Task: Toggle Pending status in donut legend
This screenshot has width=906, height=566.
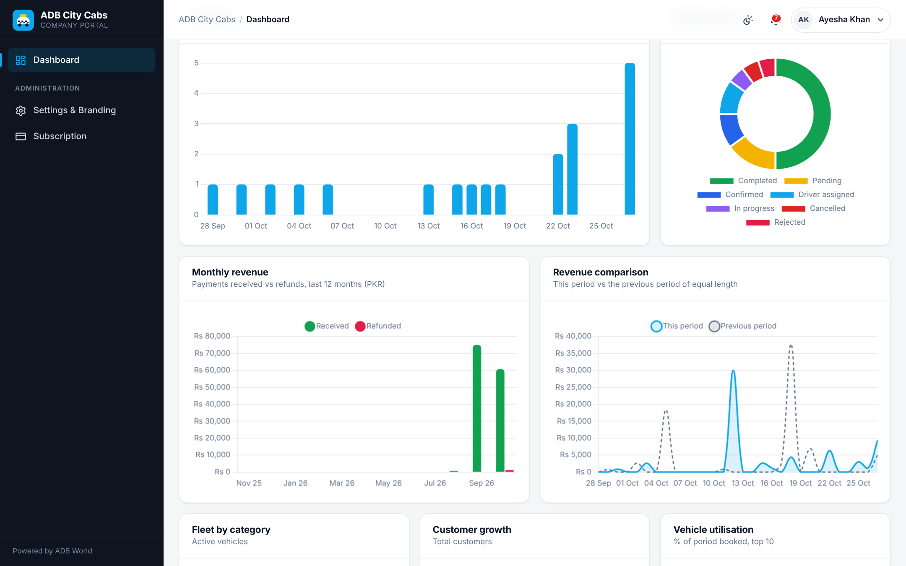Action: [813, 181]
